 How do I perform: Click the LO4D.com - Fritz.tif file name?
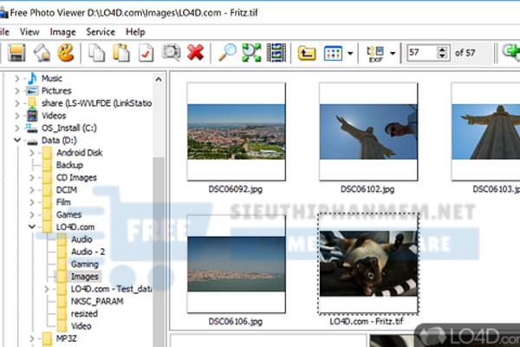(367, 322)
